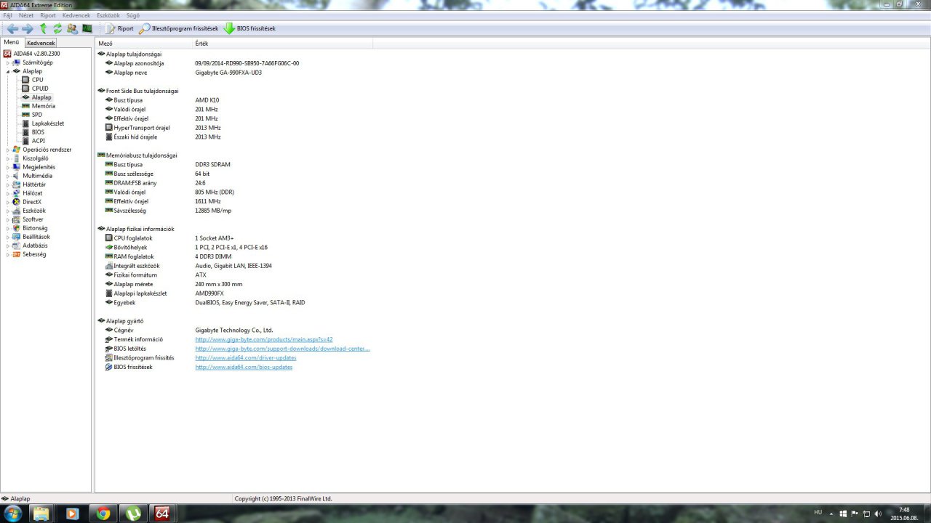Select the Adatbázis tree item
This screenshot has height=523, width=931.
34,246
